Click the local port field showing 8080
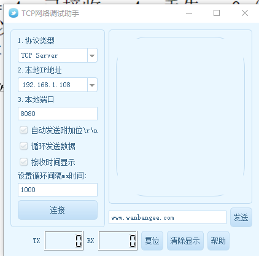This screenshot has height=256, width=259. (x=58, y=114)
